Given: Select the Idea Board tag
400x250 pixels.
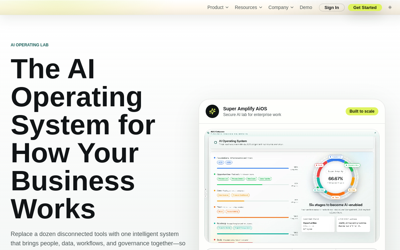Looking at the screenshot, I should click(252, 179).
